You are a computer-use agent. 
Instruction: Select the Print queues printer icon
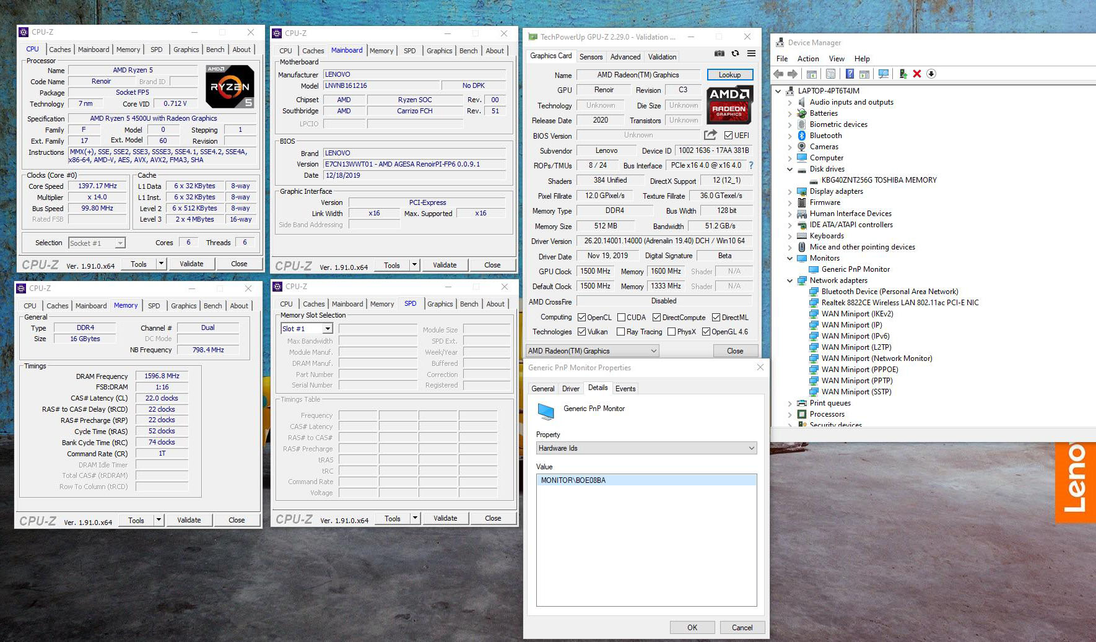tap(802, 403)
